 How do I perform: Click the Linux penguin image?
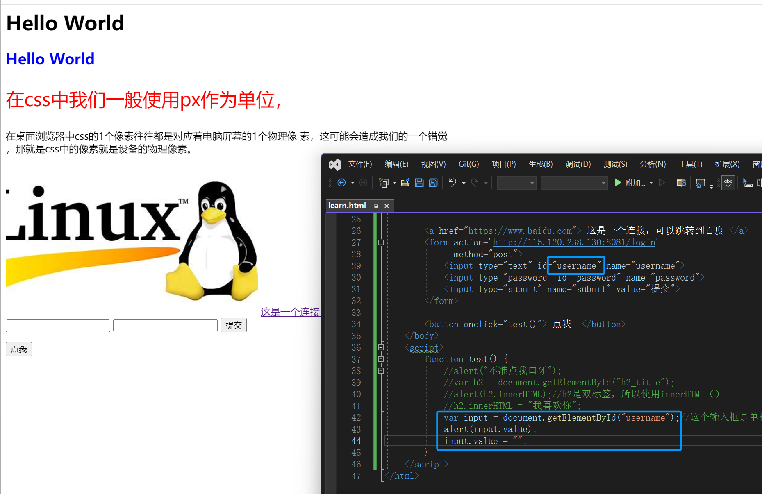point(132,241)
